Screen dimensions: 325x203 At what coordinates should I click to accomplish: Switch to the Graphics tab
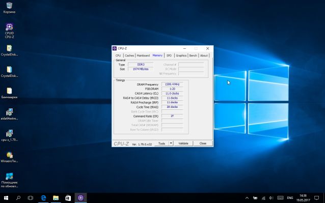pyautogui.click(x=181, y=55)
